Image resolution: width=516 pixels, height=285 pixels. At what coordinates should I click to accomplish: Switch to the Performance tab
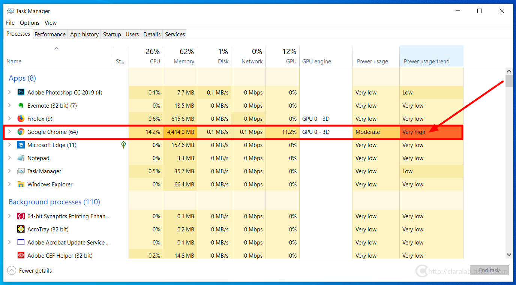pos(50,34)
